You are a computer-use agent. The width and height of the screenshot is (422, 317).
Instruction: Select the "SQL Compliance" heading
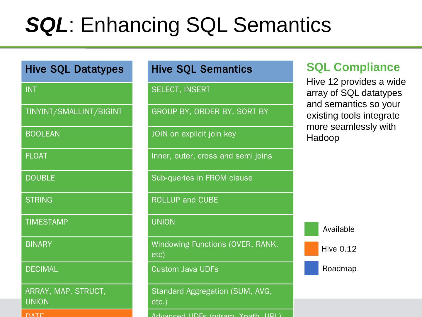353,67
